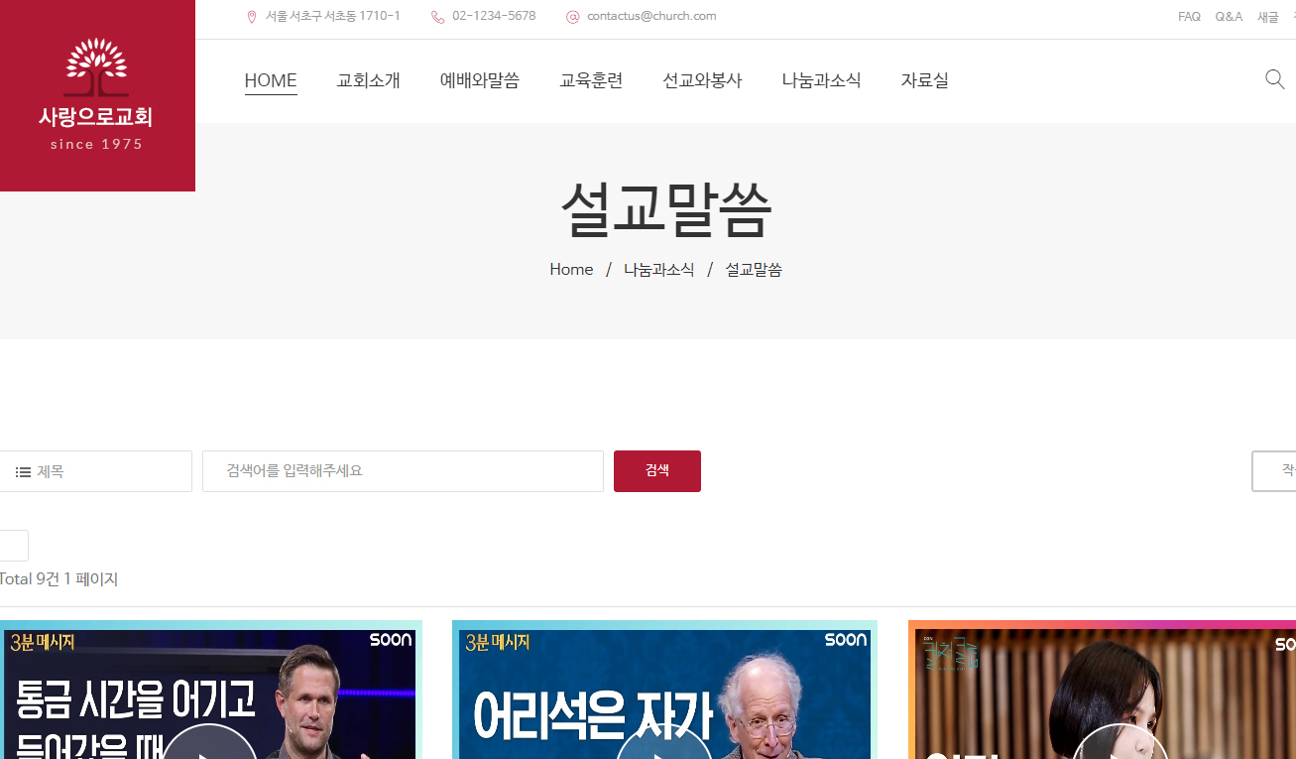Click the search keyword input field
1296x759 pixels.
pos(402,471)
